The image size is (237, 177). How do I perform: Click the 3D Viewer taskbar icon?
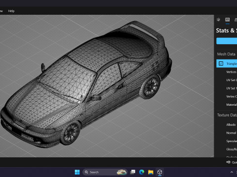pos(159,172)
